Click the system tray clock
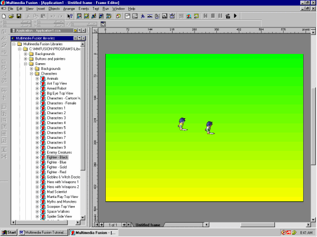Screen dimensions: 317x237 coord(306,233)
